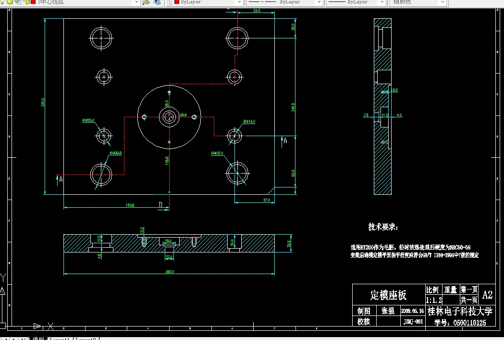The height and width of the screenshot is (340, 504).
Task: Select the 第一页 cell in title block
Action: point(469,290)
